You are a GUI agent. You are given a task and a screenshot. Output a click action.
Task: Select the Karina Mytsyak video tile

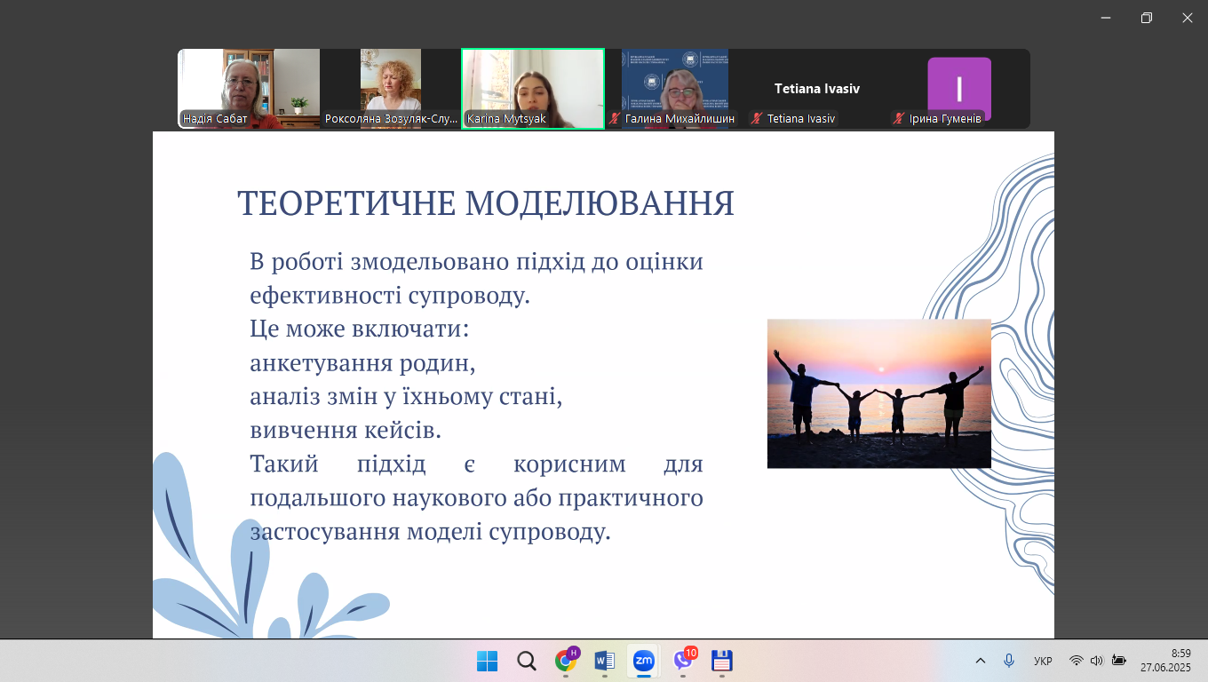tap(533, 87)
